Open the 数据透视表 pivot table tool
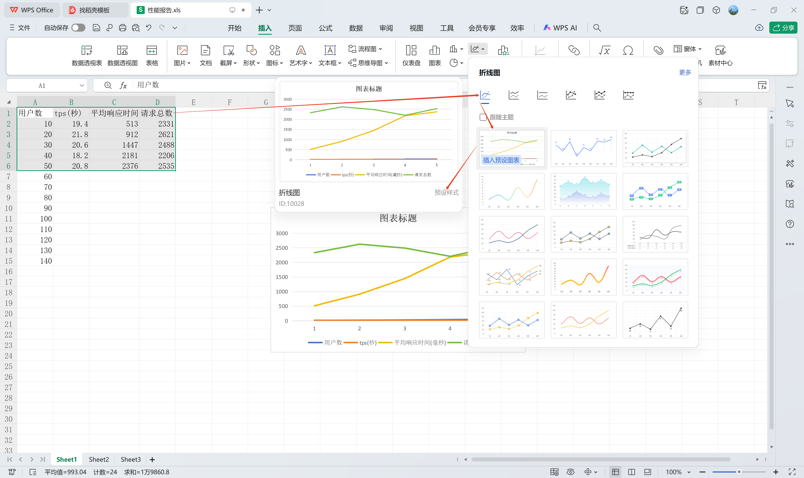 86,55
